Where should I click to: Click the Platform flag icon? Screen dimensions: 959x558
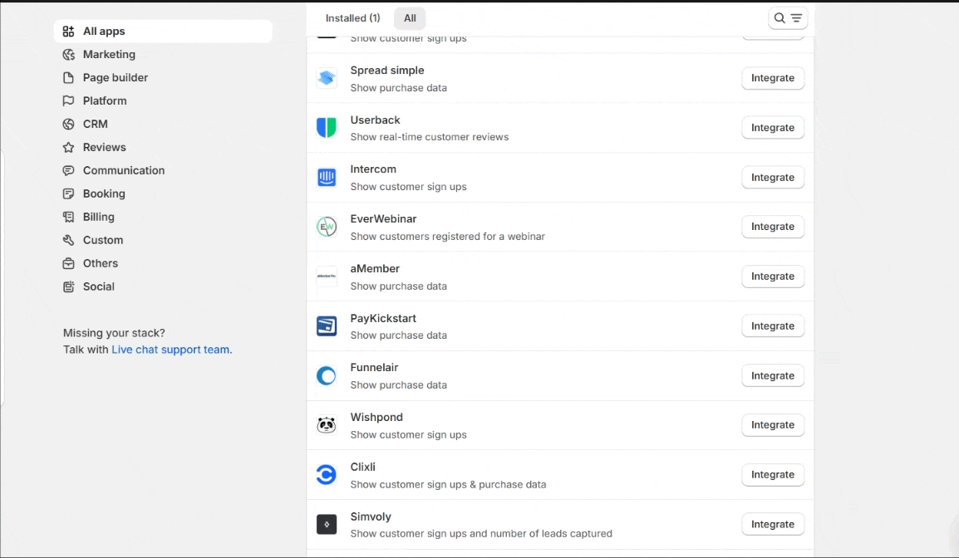pyautogui.click(x=68, y=100)
